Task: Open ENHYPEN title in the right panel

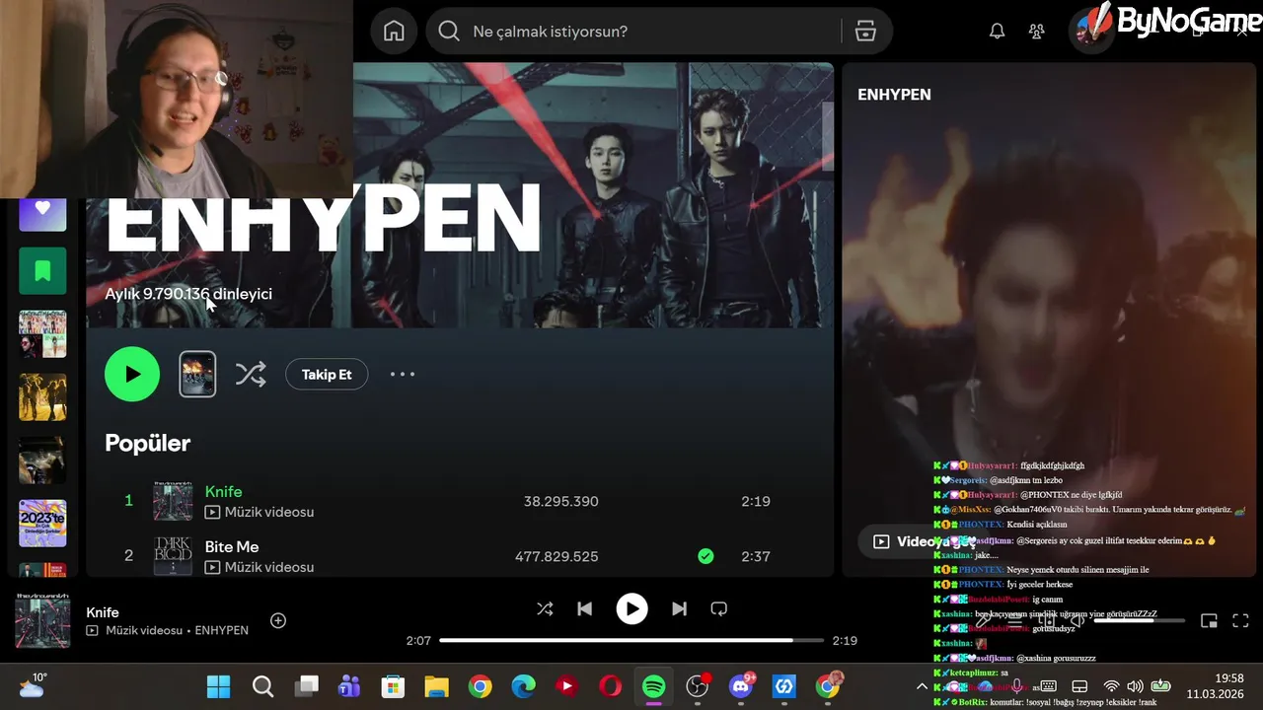Action: click(x=894, y=95)
